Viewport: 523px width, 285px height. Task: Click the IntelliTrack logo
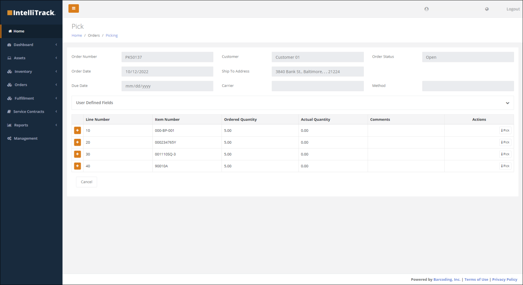coord(31,13)
